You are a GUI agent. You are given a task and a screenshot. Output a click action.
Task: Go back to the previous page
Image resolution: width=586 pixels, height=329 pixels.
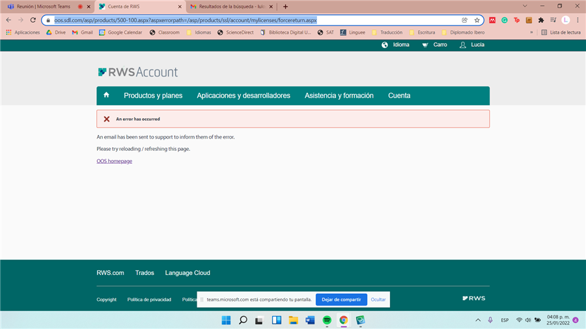click(x=8, y=20)
